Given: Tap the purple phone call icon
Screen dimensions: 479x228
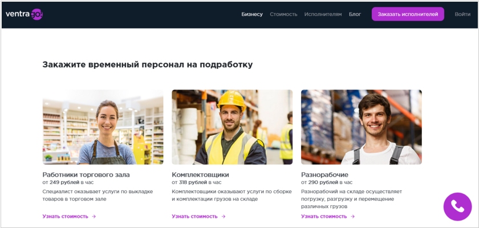Looking at the screenshot, I should [x=457, y=207].
